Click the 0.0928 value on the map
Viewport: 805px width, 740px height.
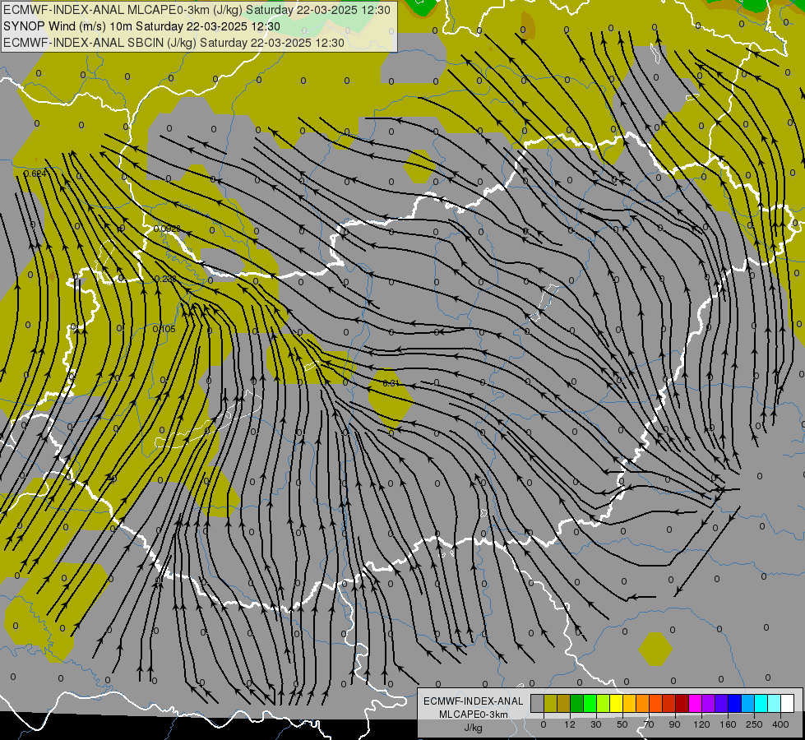167,229
